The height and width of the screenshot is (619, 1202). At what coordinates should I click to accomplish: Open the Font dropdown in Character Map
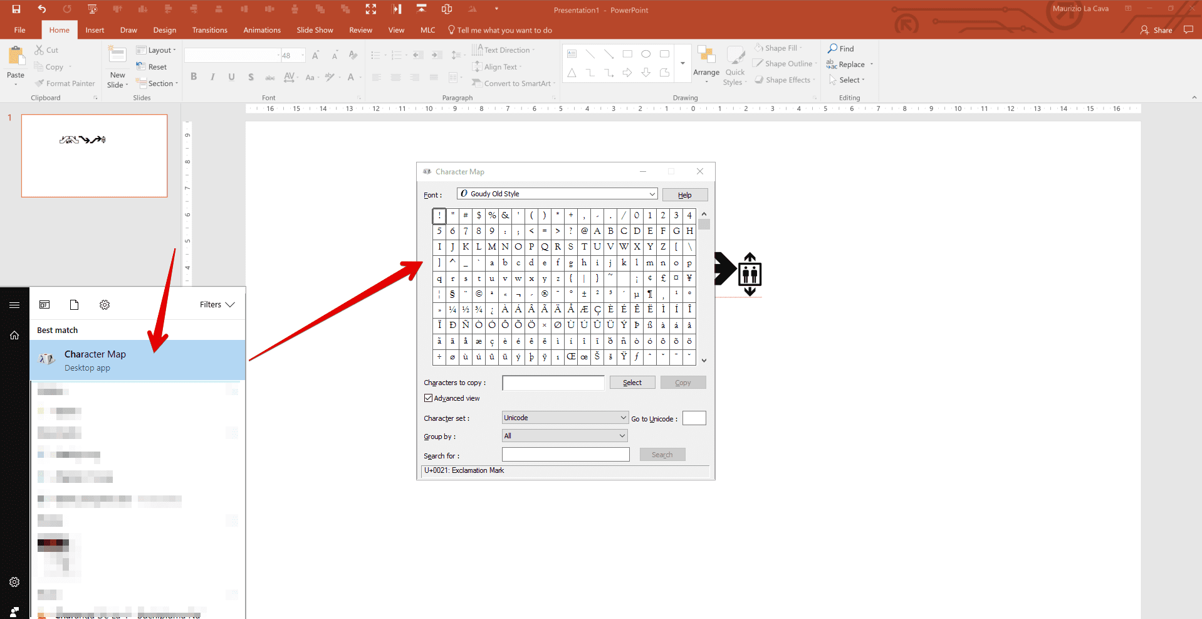pos(556,194)
